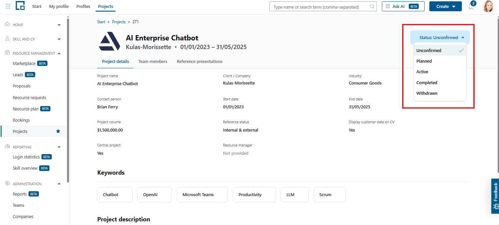Click the Skill and CV person icon
Viewport: 499px width, 225px height.
7,39
